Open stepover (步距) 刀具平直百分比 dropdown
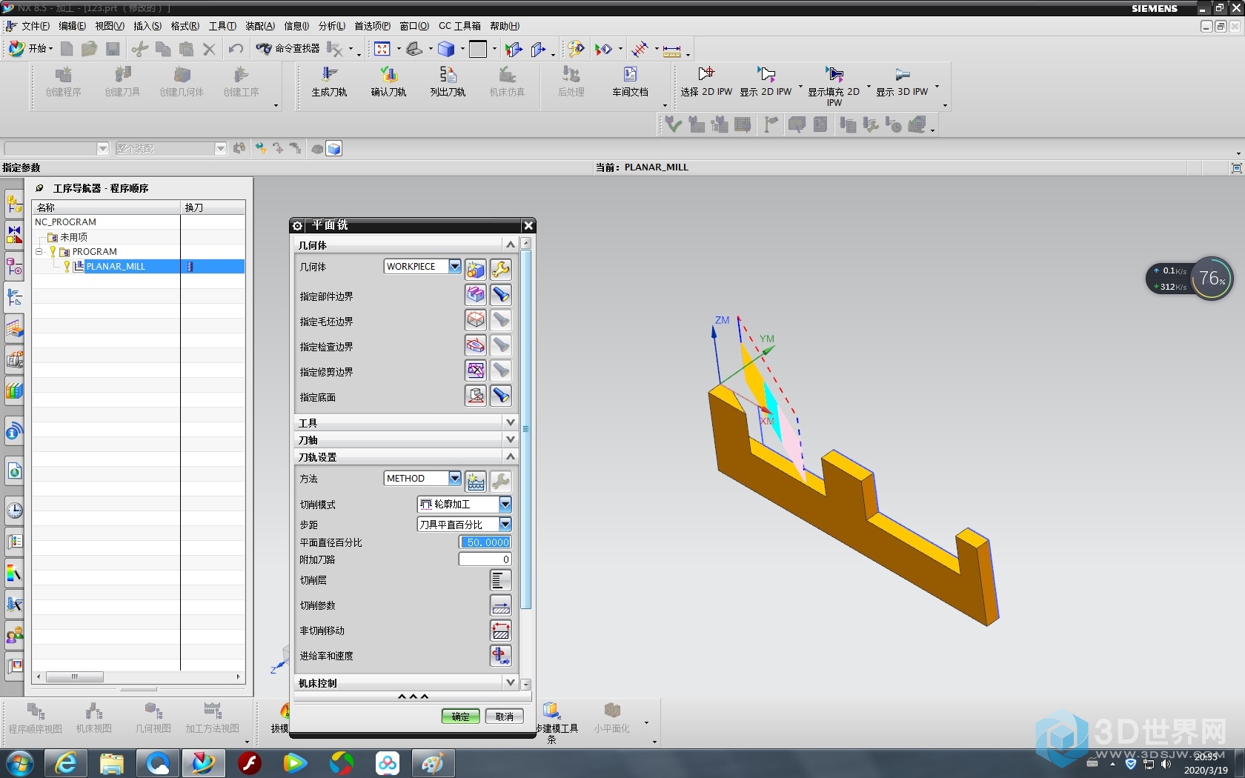This screenshot has height=778, width=1245. (505, 524)
